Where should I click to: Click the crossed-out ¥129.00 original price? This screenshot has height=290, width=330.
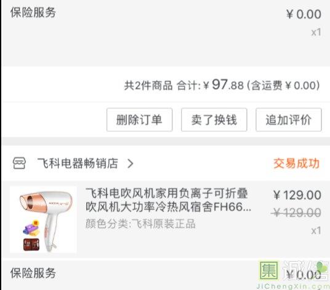coord(296,212)
